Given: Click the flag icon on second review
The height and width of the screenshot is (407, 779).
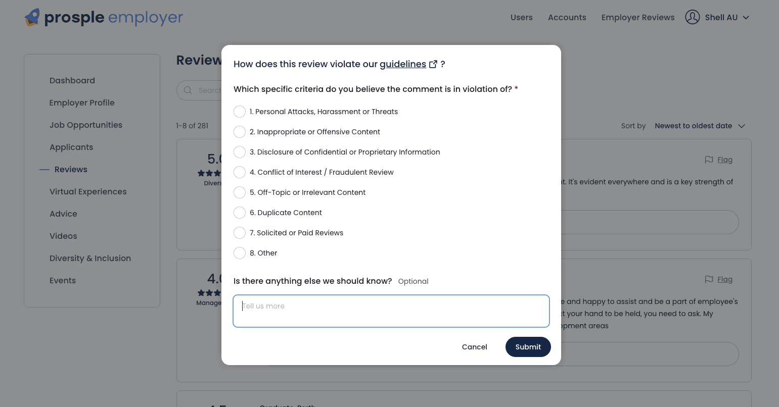Looking at the screenshot, I should (709, 279).
